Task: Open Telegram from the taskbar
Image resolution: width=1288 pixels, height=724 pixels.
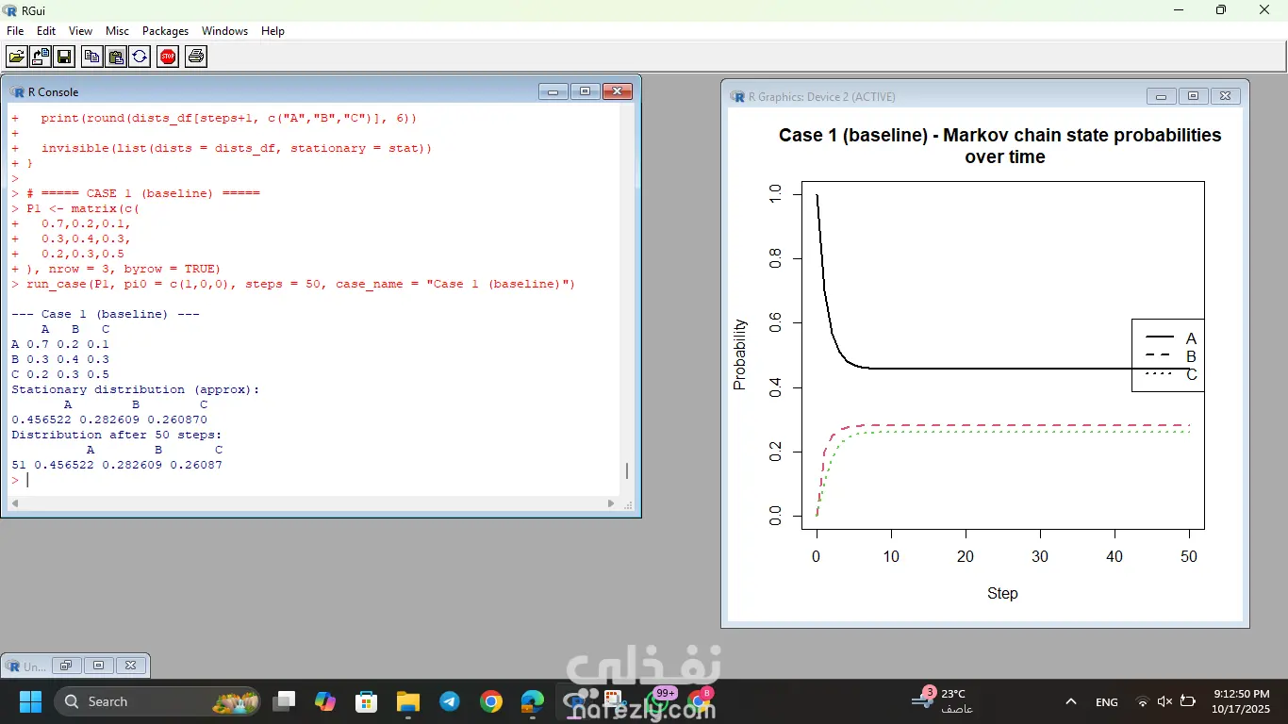Action: click(450, 701)
